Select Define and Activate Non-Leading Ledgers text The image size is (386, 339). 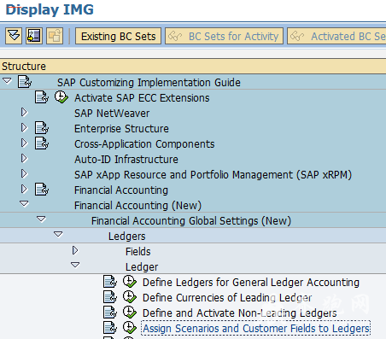(239, 313)
